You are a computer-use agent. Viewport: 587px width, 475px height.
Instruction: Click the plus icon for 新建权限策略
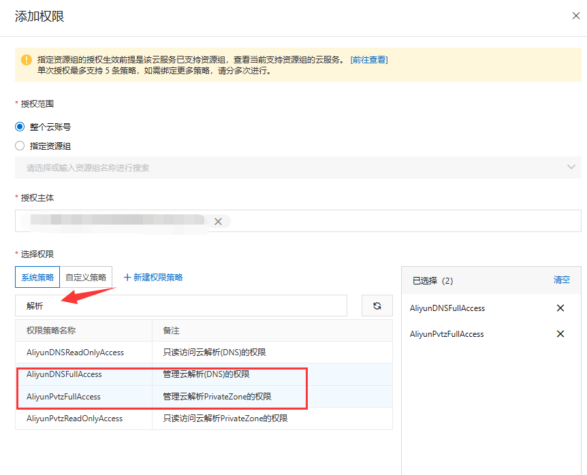pos(127,278)
